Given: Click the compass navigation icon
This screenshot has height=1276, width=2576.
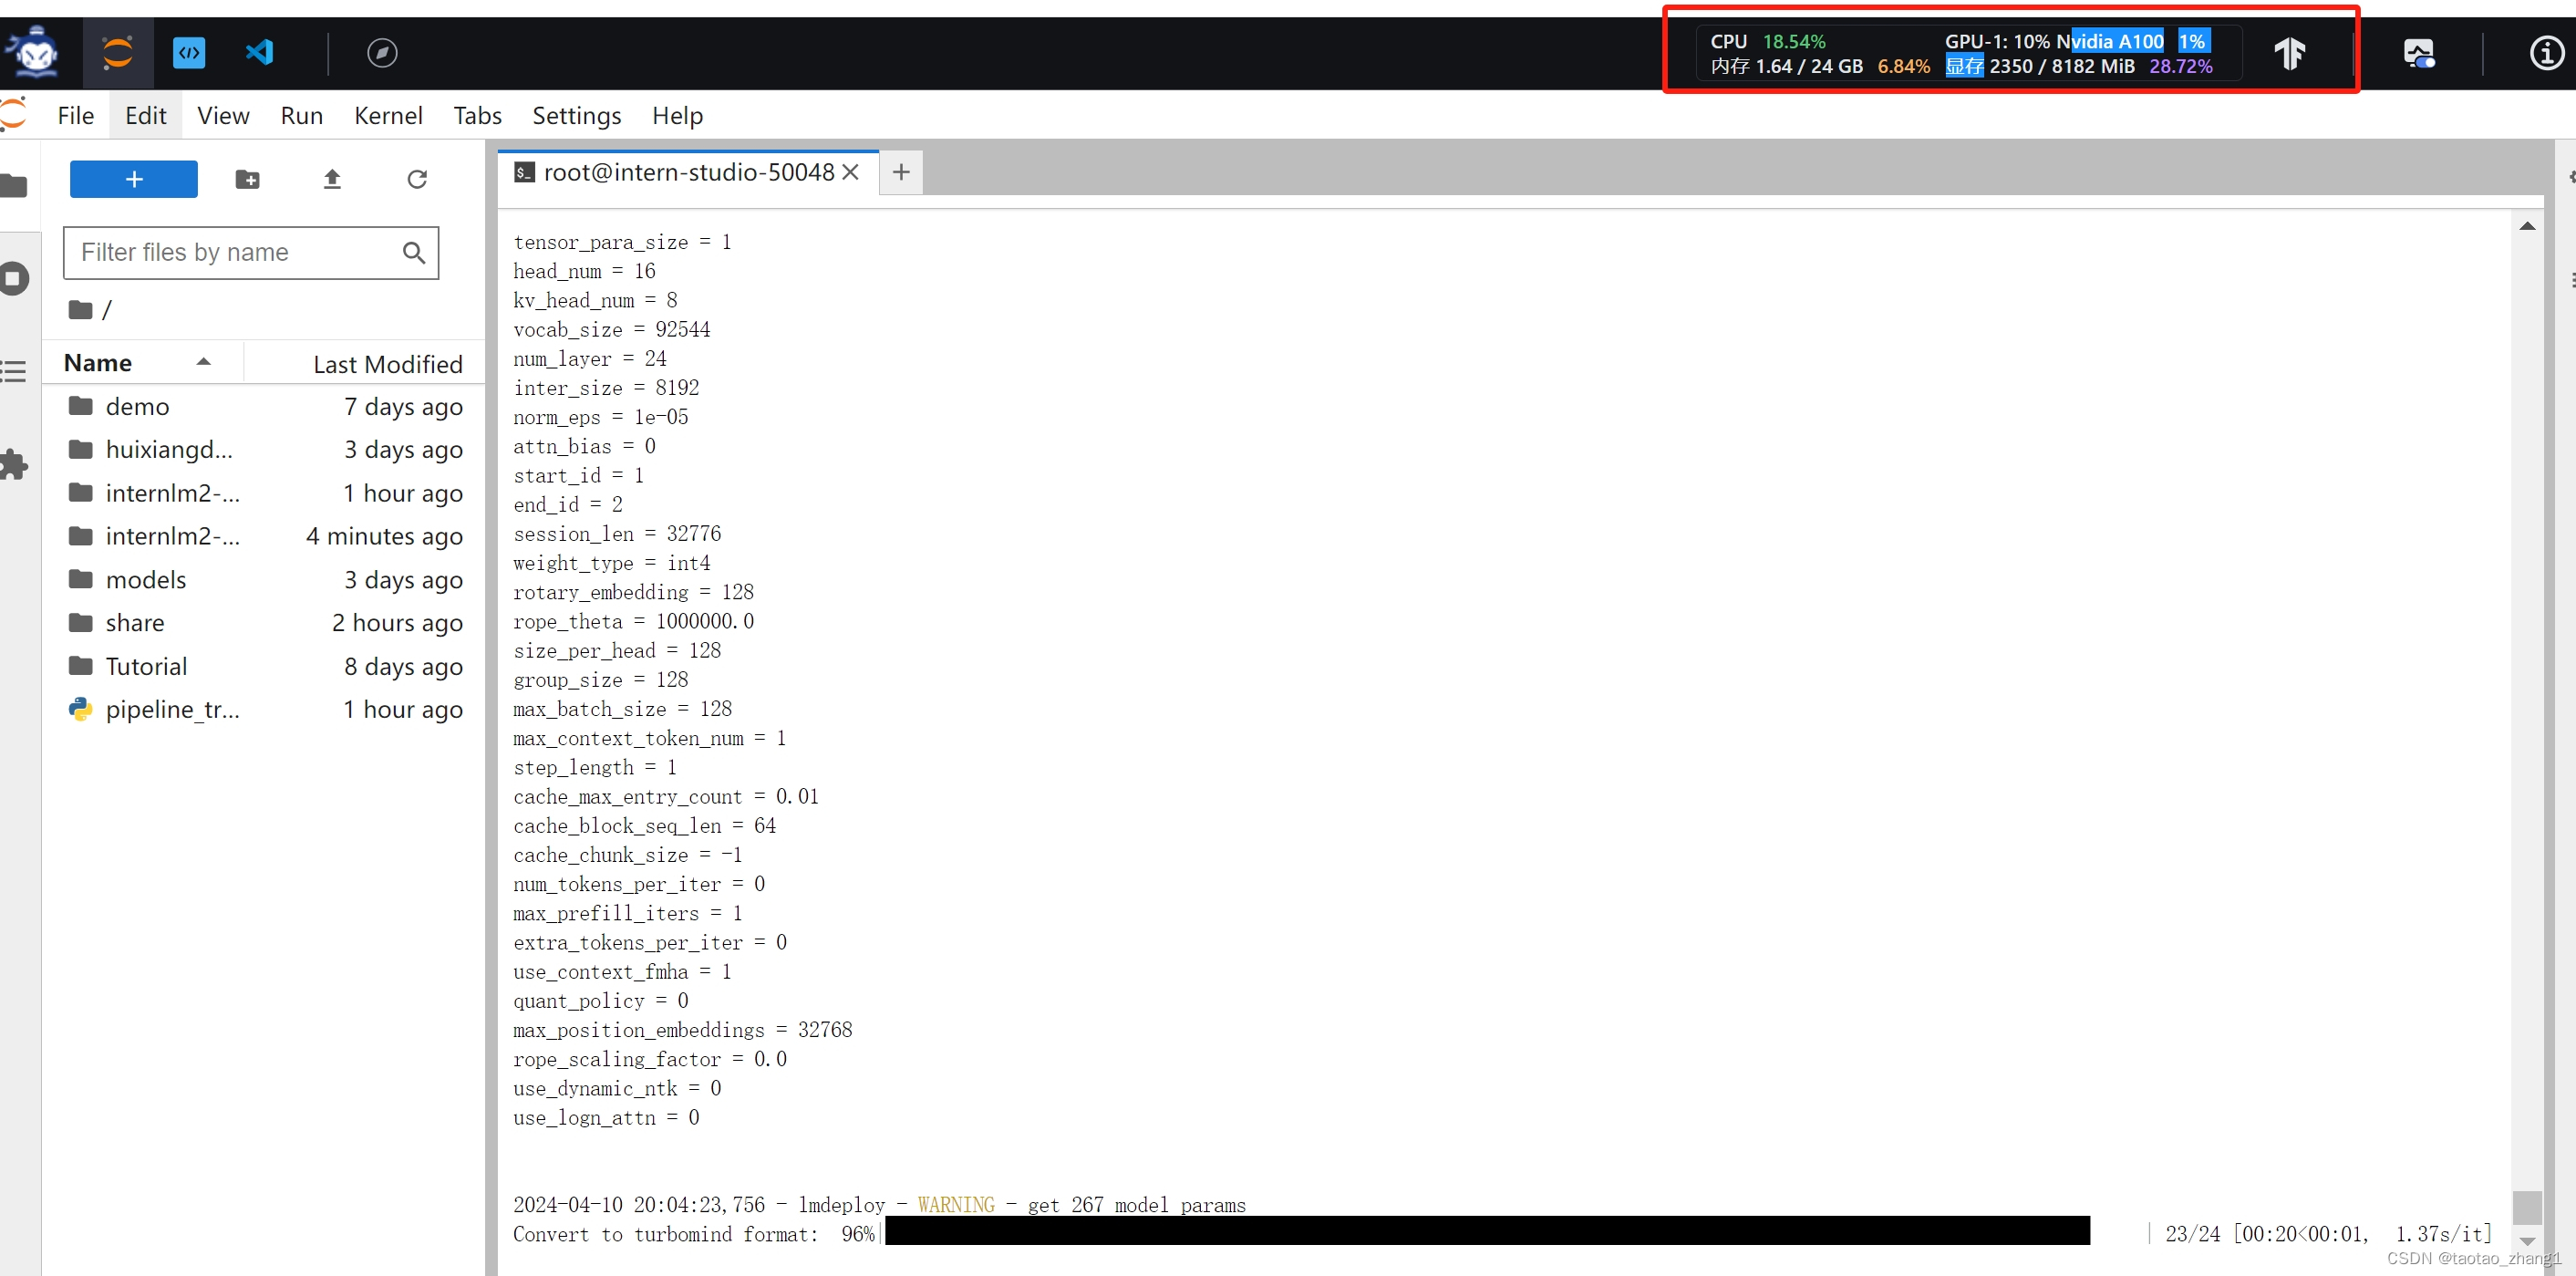Looking at the screenshot, I should coord(381,52).
